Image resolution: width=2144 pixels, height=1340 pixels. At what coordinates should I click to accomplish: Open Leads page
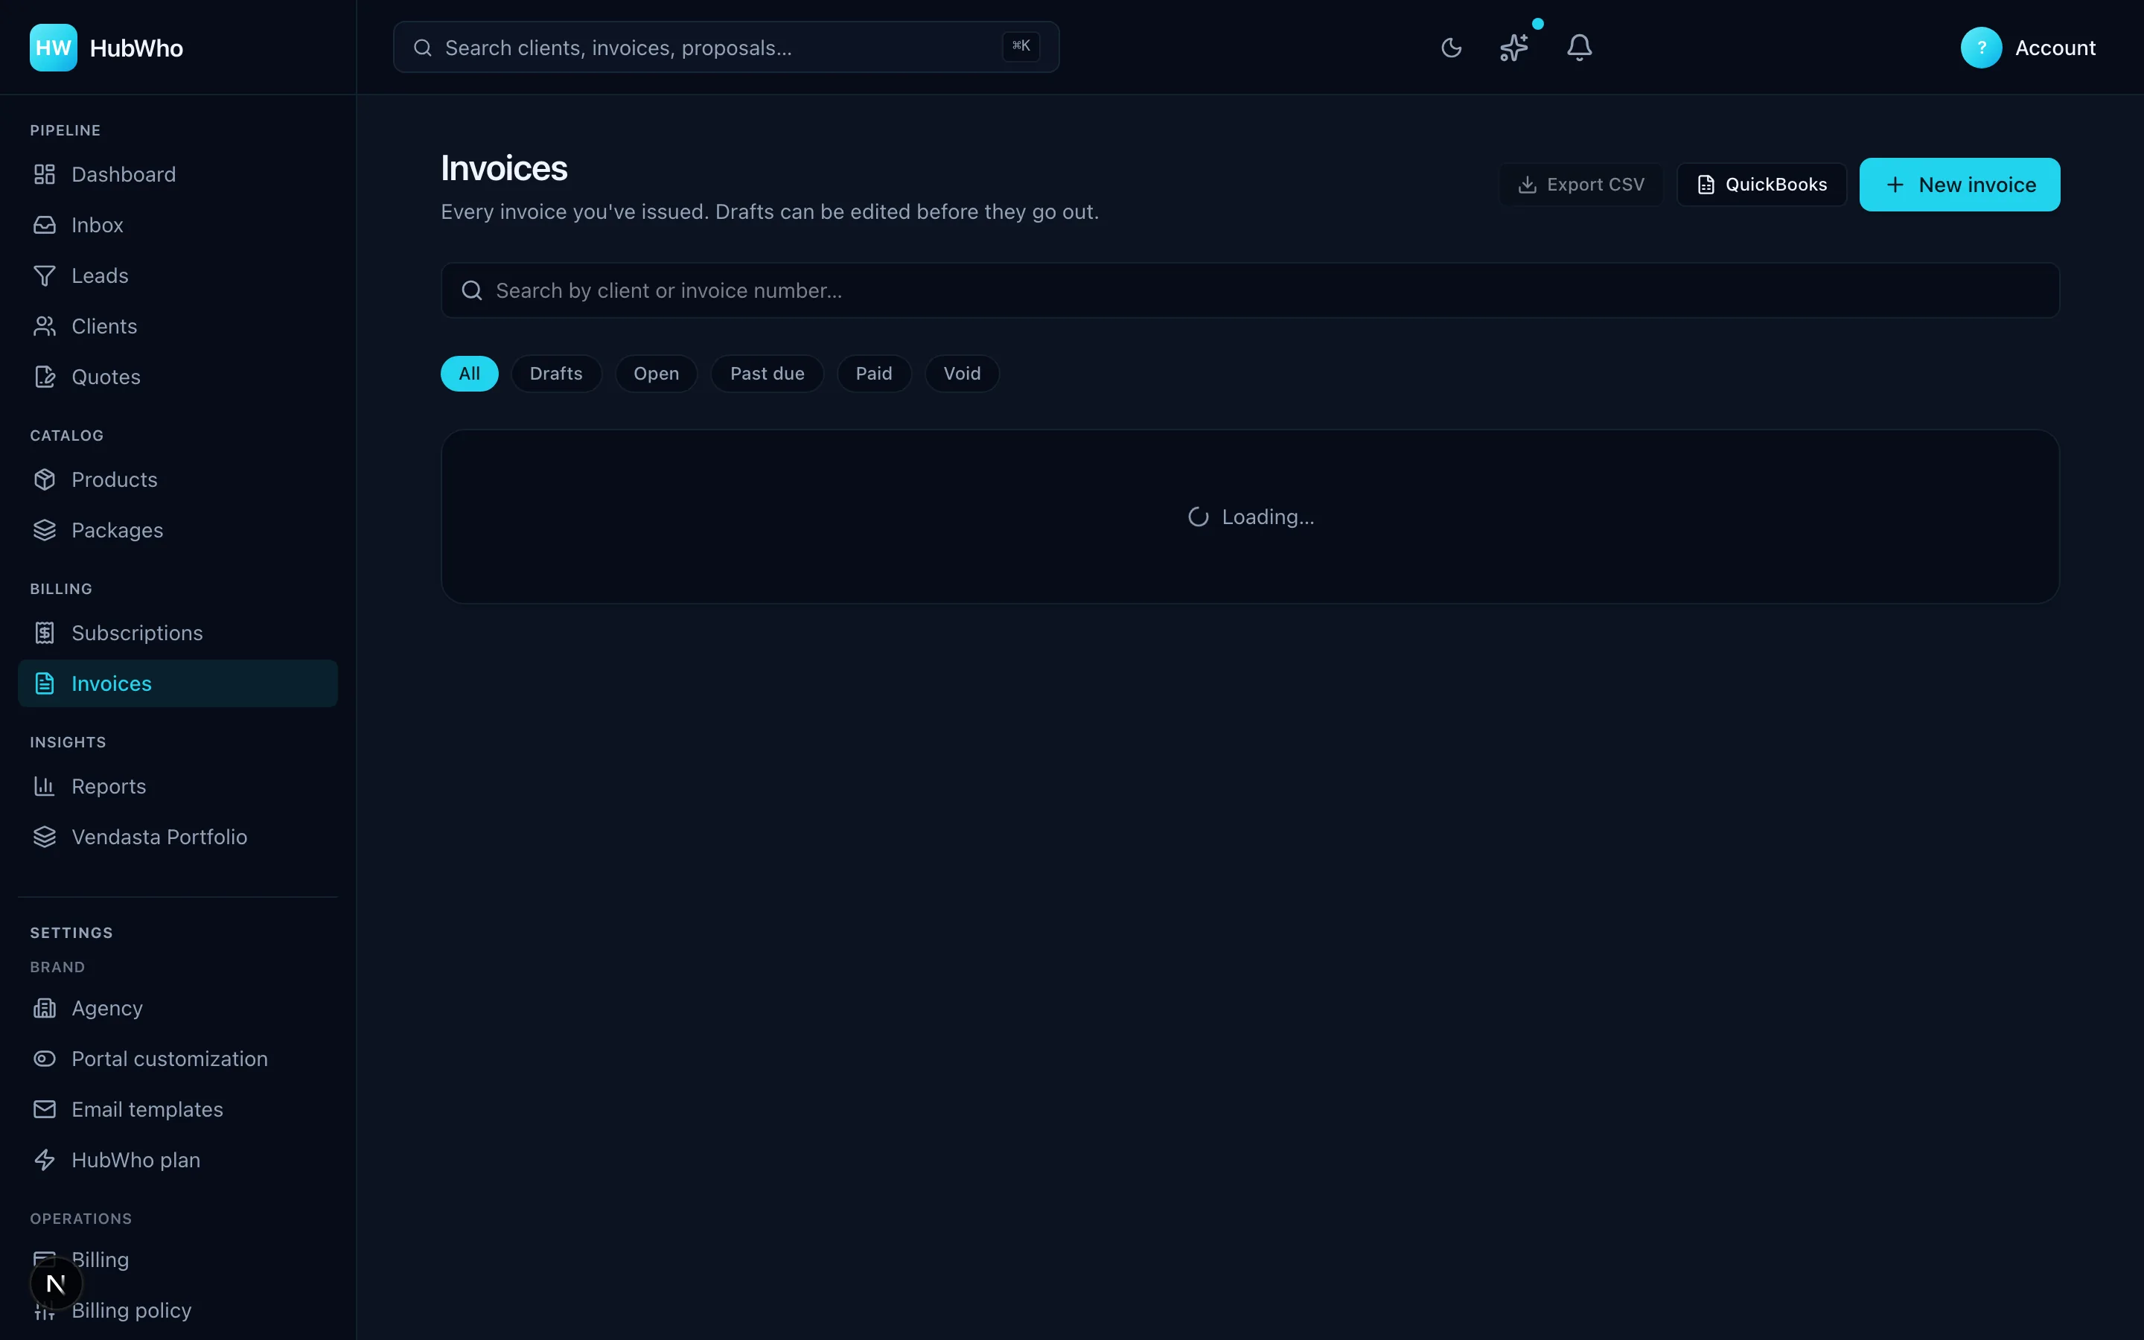click(x=177, y=275)
